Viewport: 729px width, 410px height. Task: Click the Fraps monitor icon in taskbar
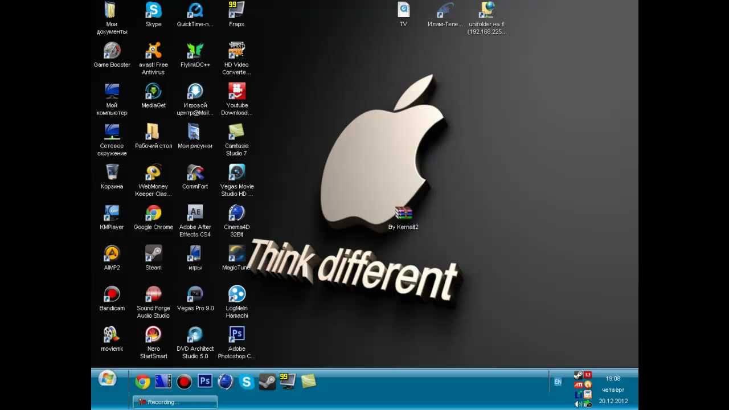click(288, 381)
